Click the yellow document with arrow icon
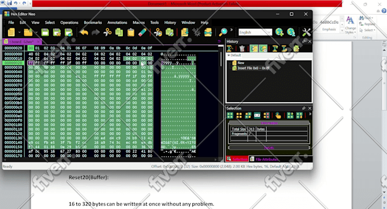387x209 pixels. pyautogui.click(x=184, y=32)
